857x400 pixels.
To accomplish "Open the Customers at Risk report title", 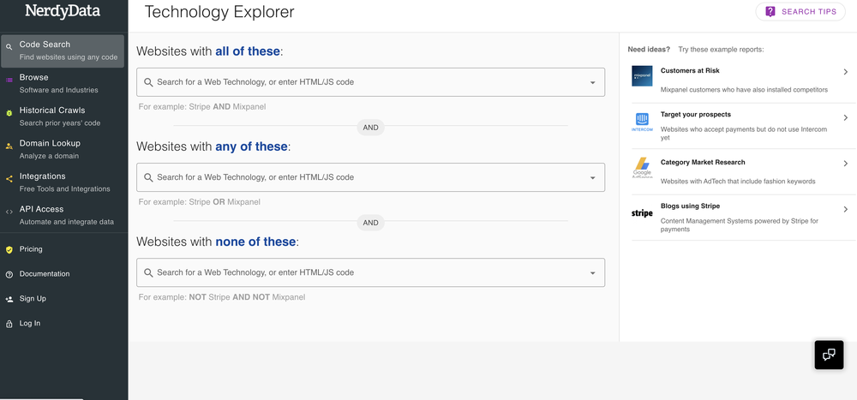I will click(690, 70).
